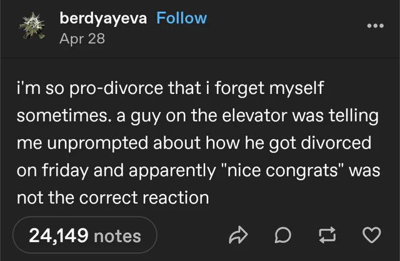Click the "pro-divorce" word in the post

[x=106, y=89]
